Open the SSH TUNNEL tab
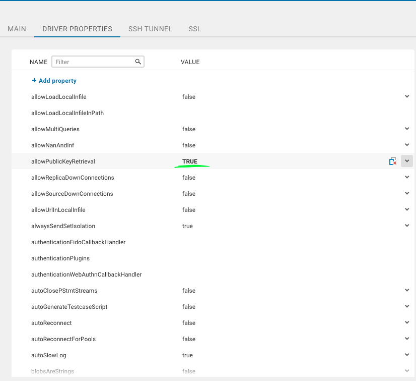 tap(150, 29)
